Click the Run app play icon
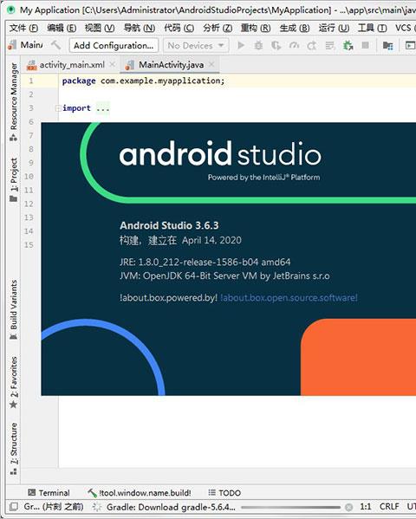416x519 pixels. coord(241,45)
